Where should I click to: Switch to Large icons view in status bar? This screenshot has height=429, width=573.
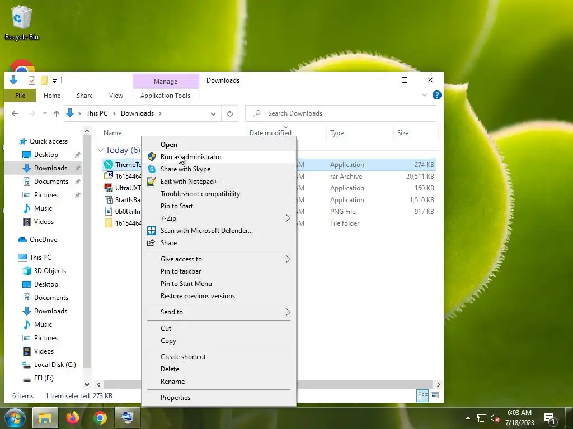click(x=435, y=396)
